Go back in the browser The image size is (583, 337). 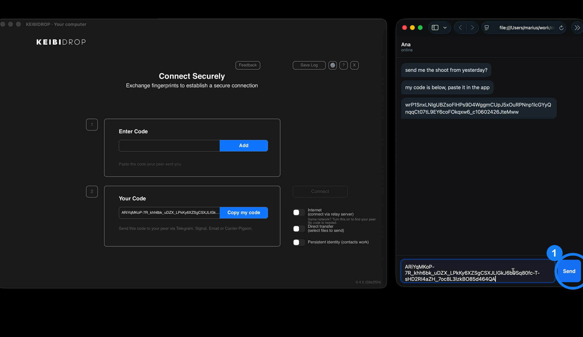coord(460,28)
